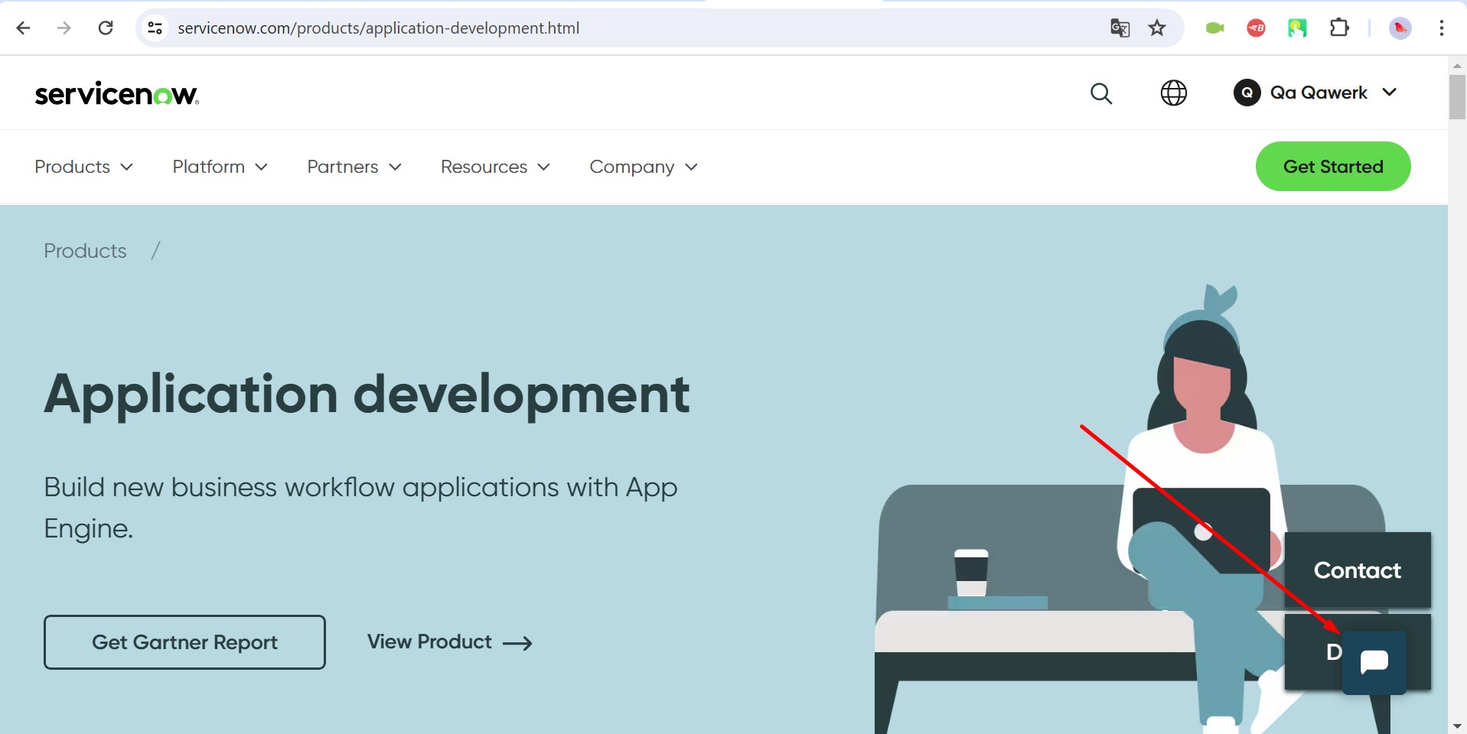
Task: Click the page vertical scrollbar thumb
Action: [x=1457, y=96]
